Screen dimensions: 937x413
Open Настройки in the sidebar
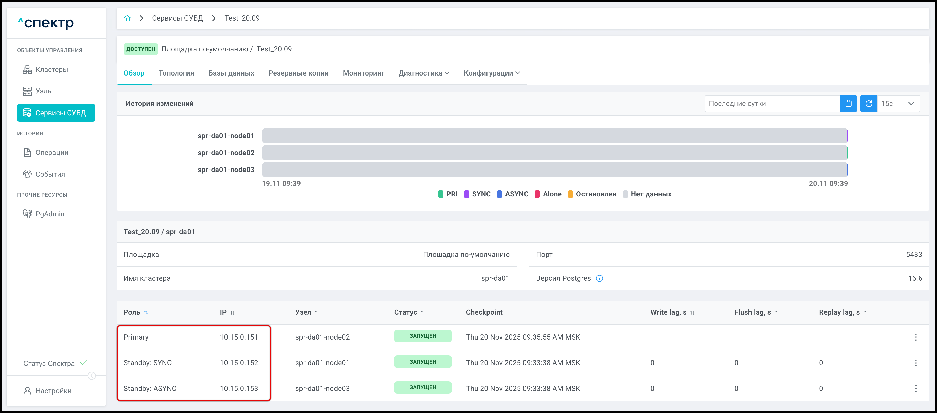pos(53,391)
